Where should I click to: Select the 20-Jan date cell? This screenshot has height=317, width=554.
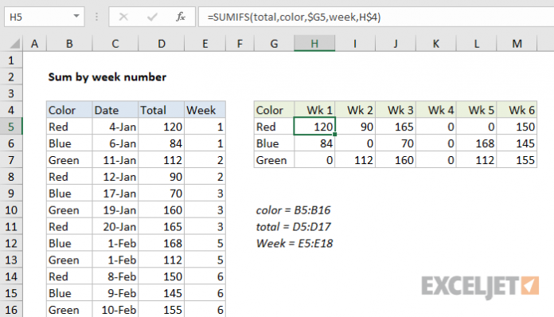click(x=115, y=226)
